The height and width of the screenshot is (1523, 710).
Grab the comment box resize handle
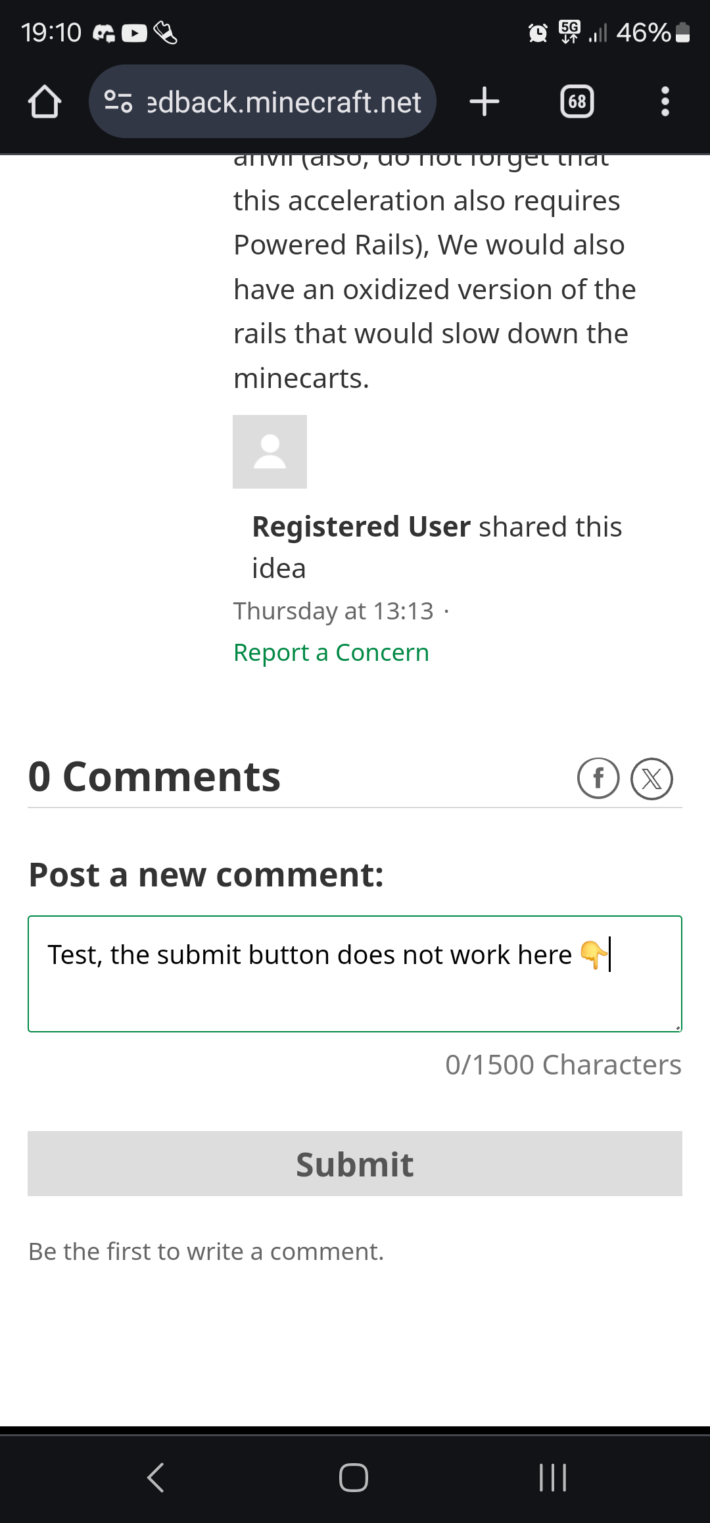[677, 1027]
